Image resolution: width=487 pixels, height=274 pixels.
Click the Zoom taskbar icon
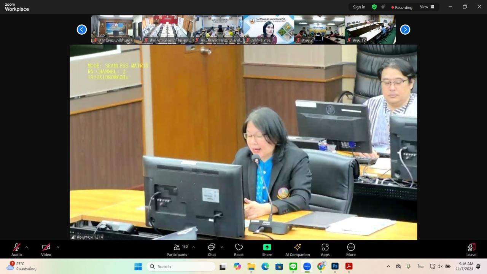coord(307,266)
